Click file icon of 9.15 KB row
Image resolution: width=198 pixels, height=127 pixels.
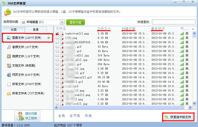pos(62,38)
